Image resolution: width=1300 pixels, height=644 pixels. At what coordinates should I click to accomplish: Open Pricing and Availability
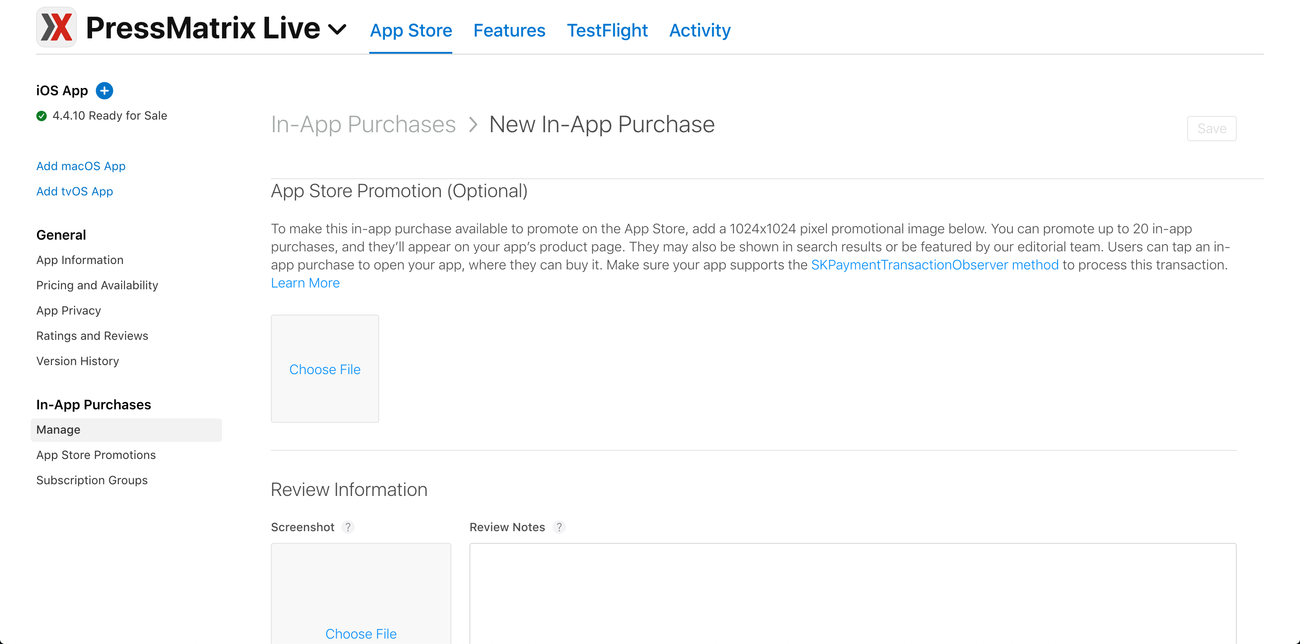pyautogui.click(x=97, y=285)
